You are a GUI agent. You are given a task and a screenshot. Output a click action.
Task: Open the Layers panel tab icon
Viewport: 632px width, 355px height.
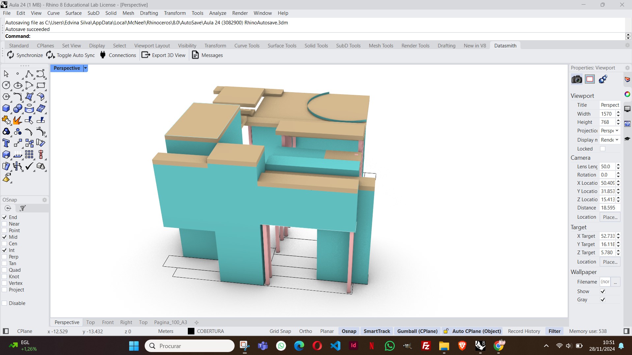click(627, 80)
